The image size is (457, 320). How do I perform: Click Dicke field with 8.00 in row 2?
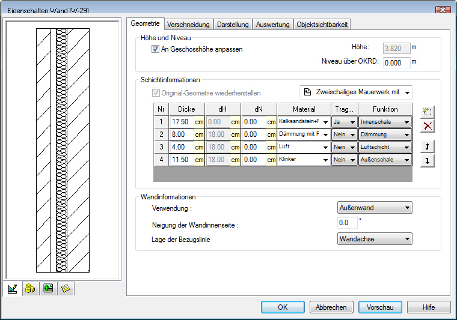[182, 134]
